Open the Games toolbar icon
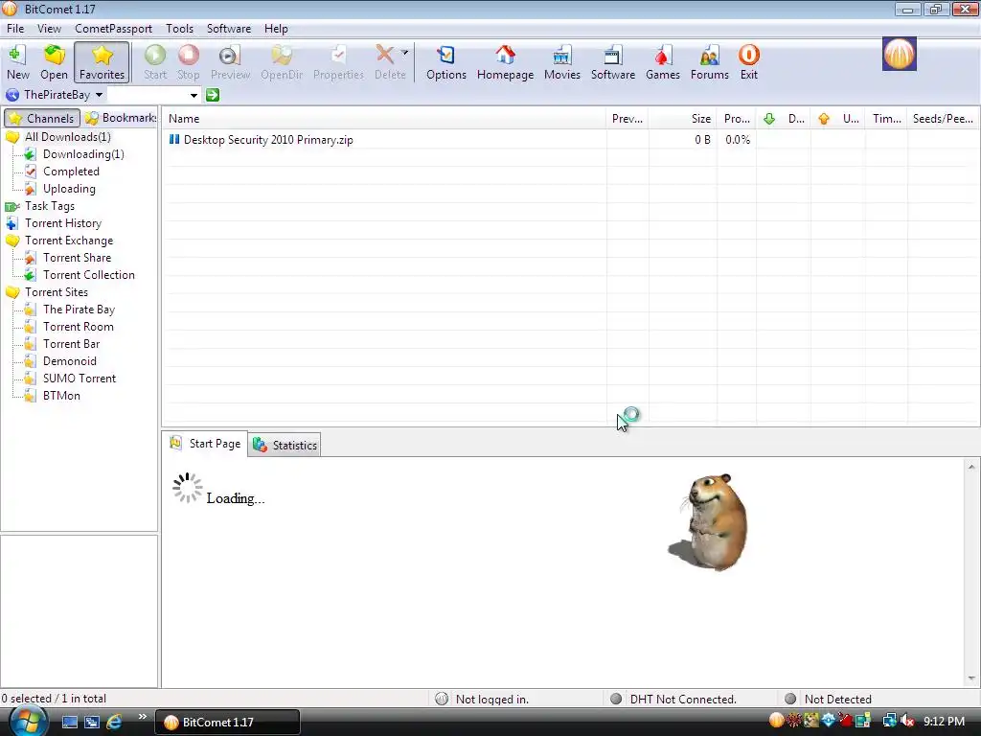The image size is (981, 736). coord(663,62)
